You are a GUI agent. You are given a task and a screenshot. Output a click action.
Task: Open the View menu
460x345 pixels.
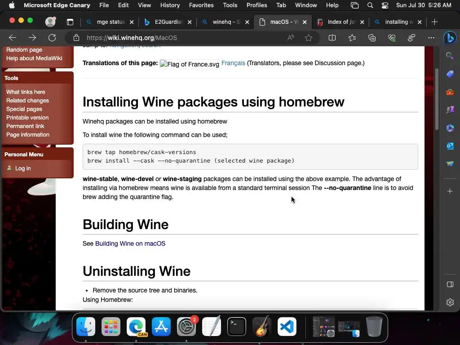pos(144,5)
